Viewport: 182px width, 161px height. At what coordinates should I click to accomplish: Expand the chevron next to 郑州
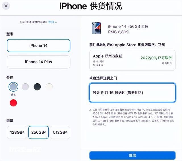pos(56,22)
